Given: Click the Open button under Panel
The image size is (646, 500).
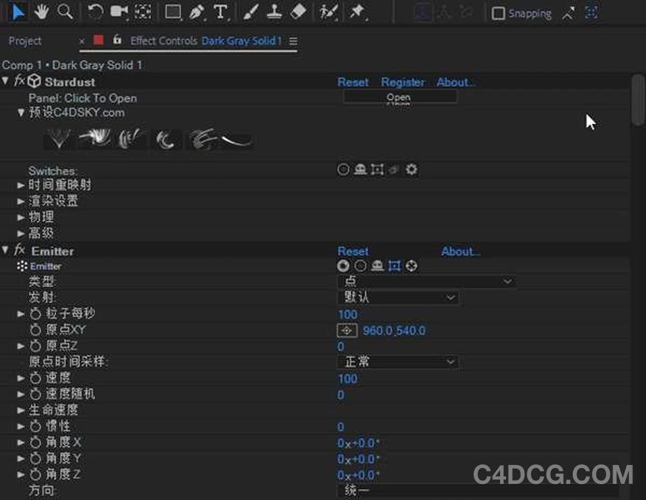Looking at the screenshot, I should (x=398, y=98).
